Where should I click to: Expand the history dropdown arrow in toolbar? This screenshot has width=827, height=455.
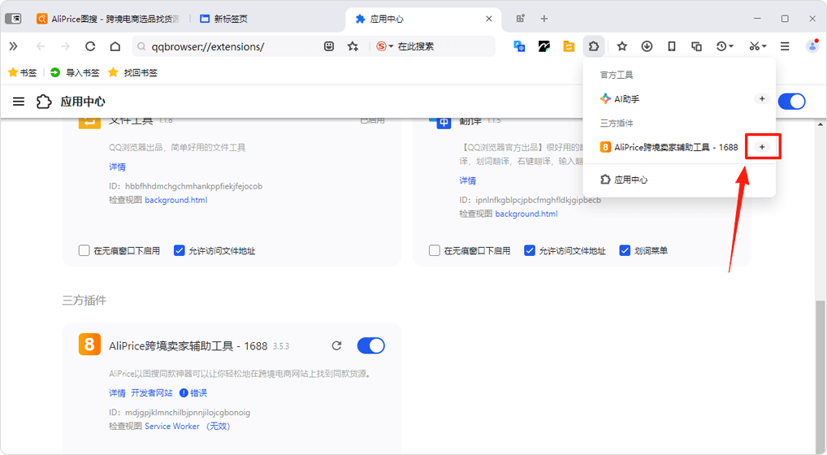[x=731, y=46]
